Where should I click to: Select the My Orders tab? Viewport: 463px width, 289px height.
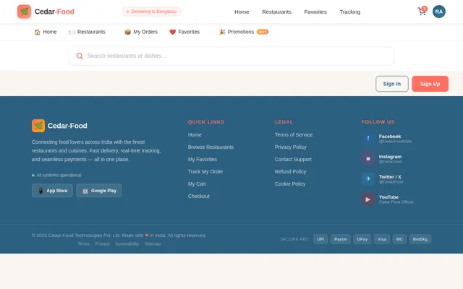pyautogui.click(x=141, y=32)
